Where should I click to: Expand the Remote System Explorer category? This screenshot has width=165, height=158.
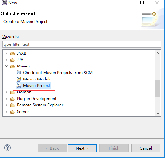point(6,105)
